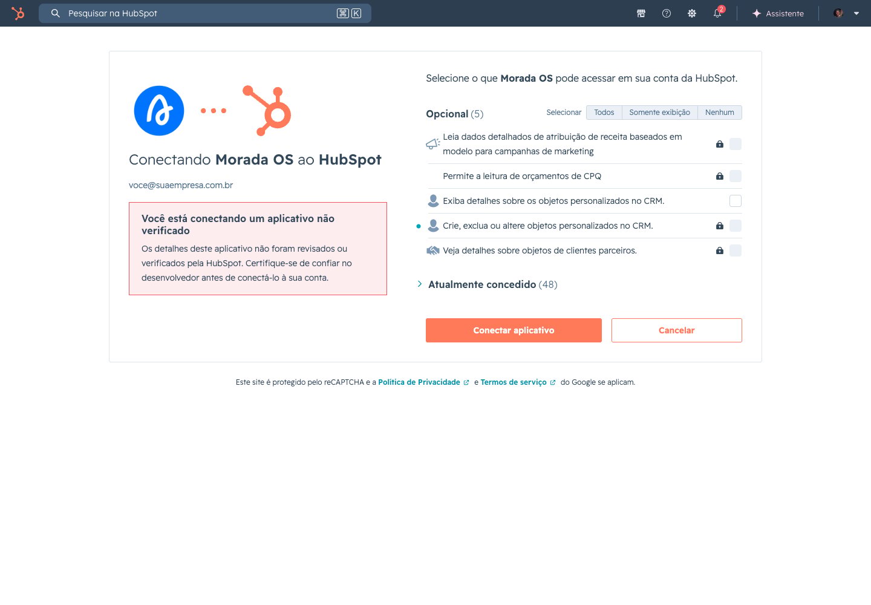
Task: Click external link icon after Política de Privacidade
Action: (x=466, y=382)
